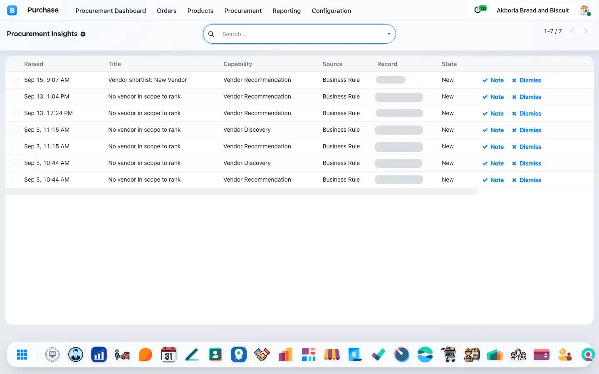Launch the dollar invoice app icon
Screen dimensions: 599x374
(x=355, y=354)
